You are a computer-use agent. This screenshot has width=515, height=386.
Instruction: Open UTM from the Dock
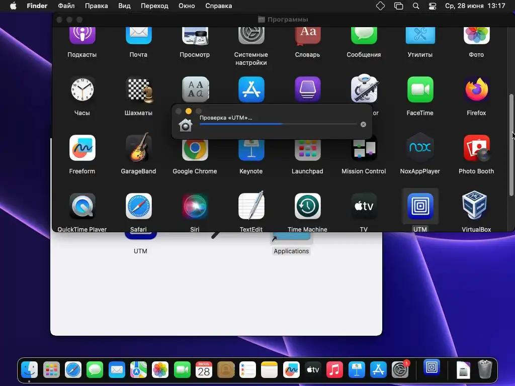click(432, 367)
